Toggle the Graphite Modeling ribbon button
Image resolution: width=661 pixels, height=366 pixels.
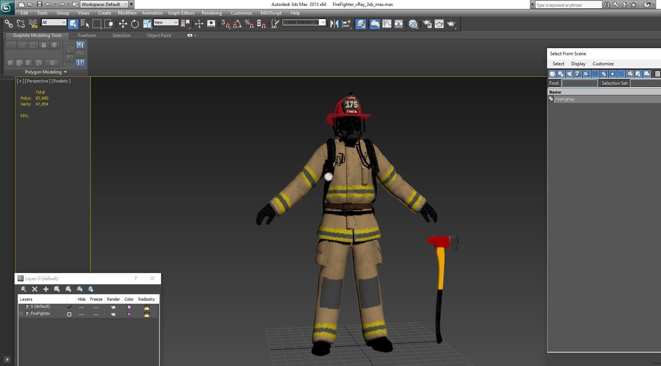[x=375, y=24]
